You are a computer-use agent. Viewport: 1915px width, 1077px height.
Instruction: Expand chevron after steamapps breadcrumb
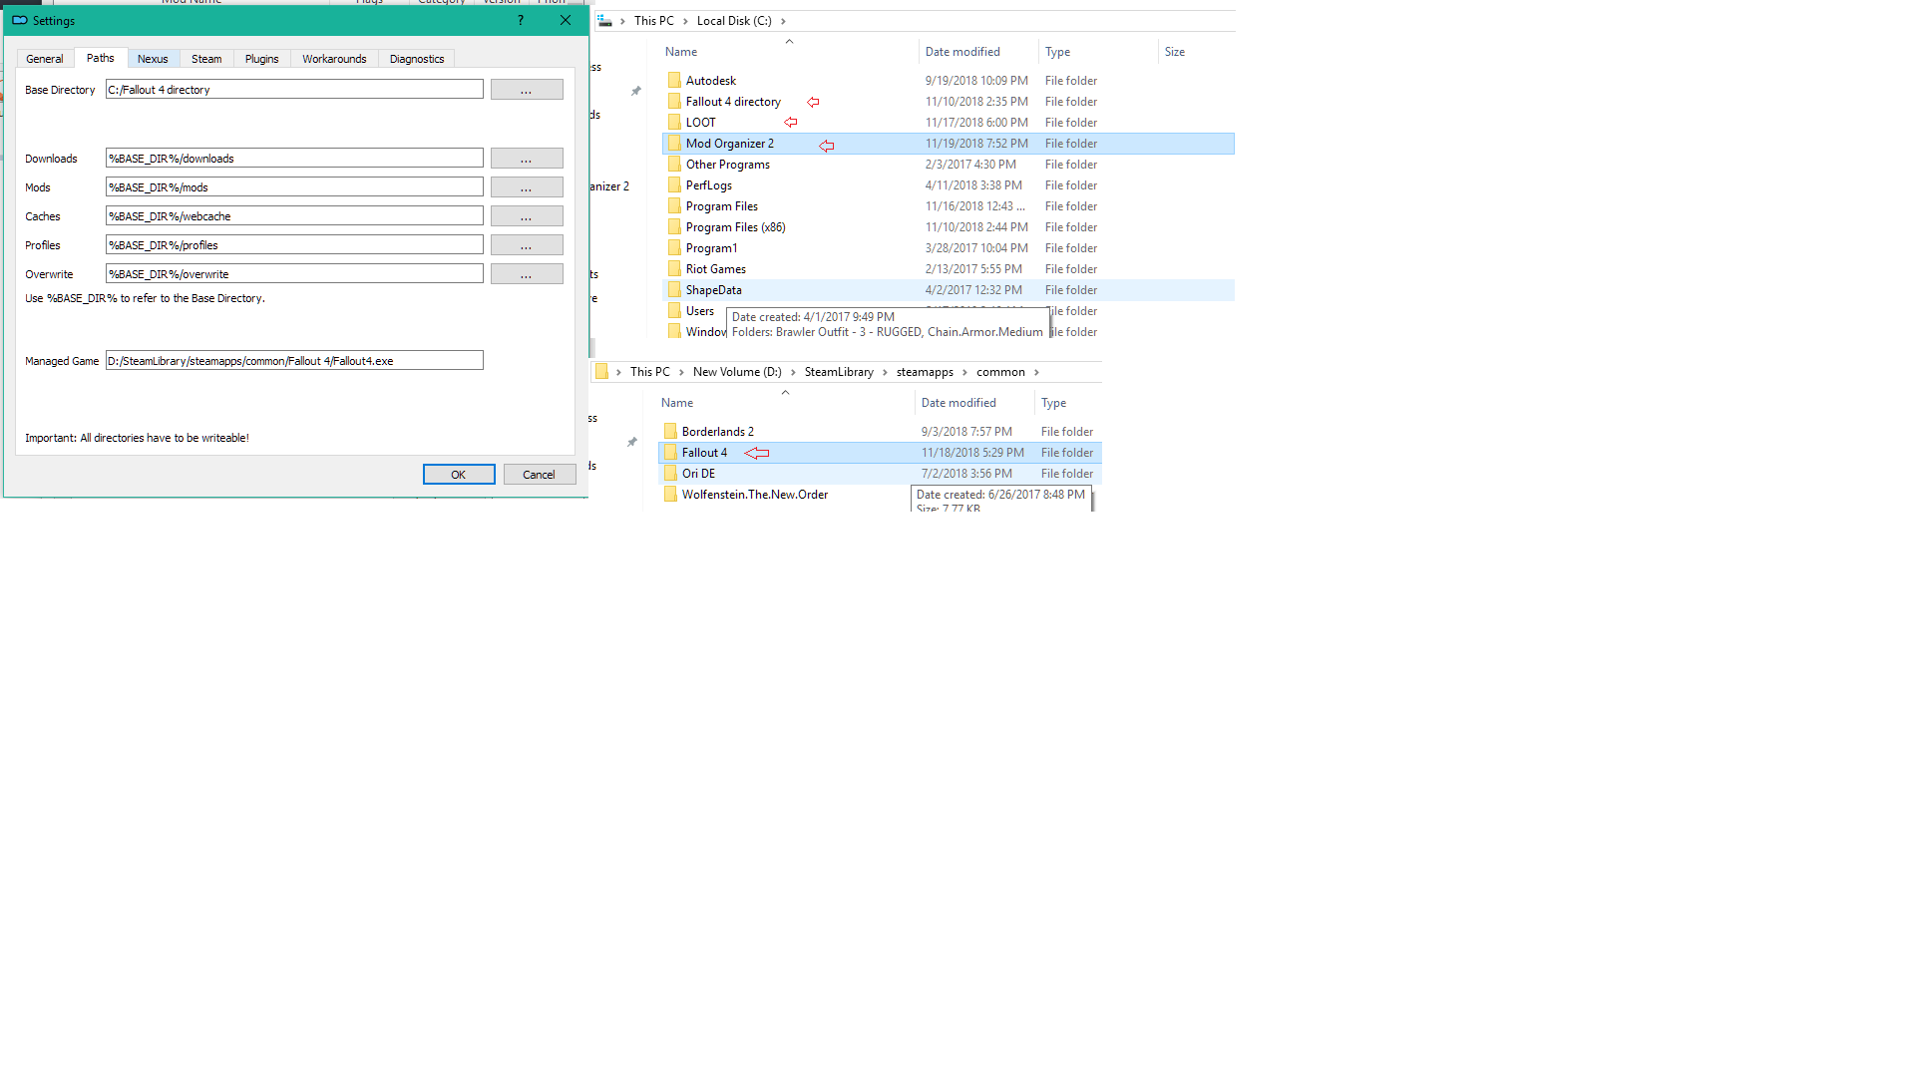click(x=964, y=372)
